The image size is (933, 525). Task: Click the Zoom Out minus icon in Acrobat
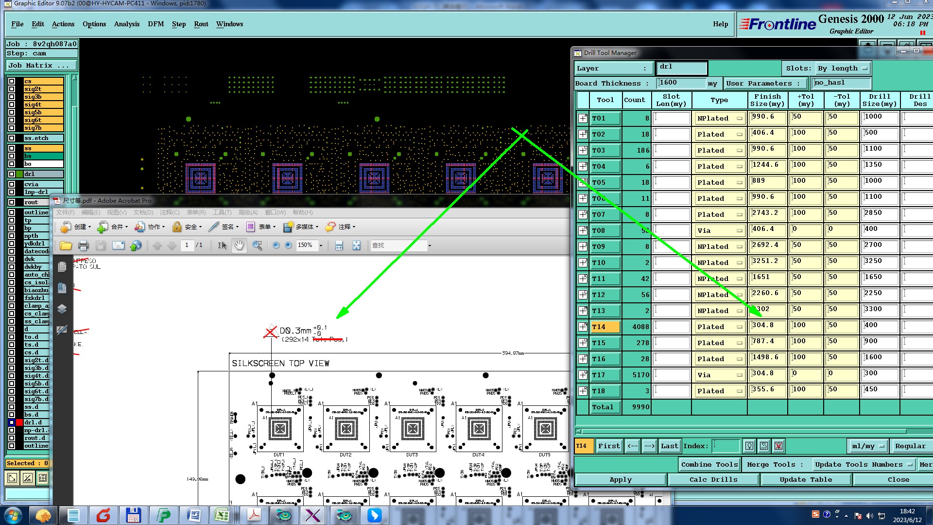tap(276, 245)
